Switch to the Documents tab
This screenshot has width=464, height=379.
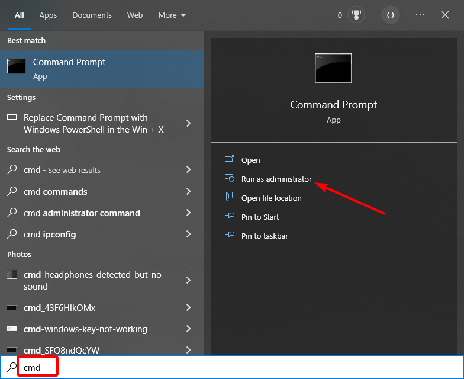(x=92, y=15)
